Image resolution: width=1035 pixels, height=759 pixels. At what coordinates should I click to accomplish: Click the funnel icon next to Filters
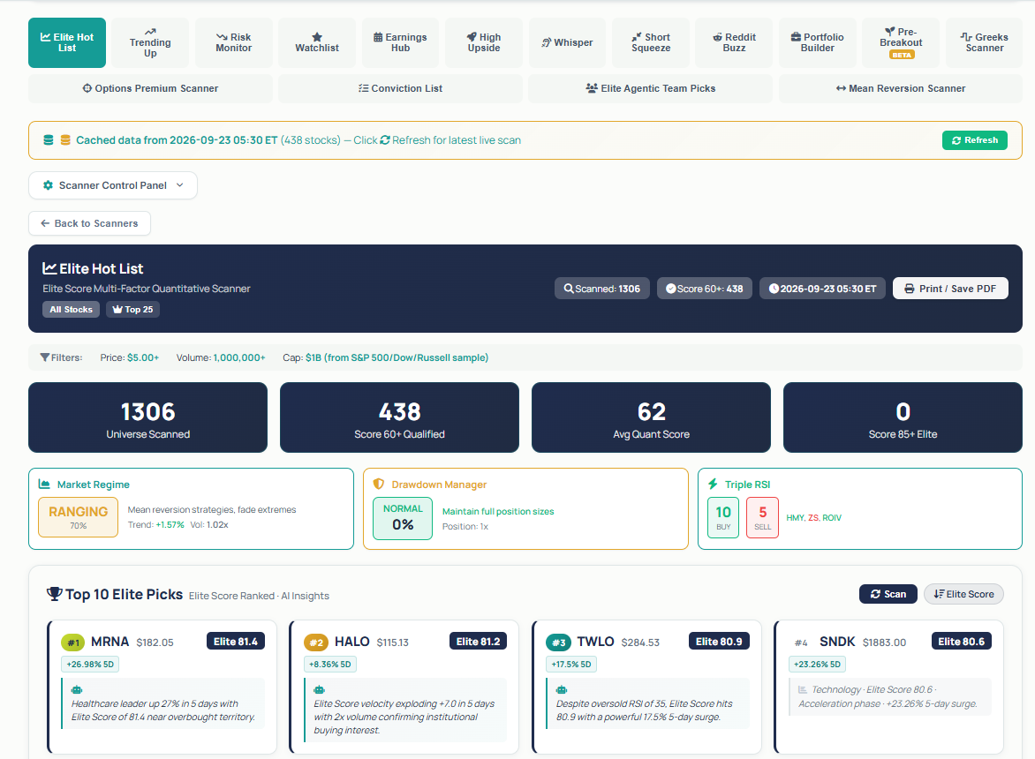click(45, 357)
